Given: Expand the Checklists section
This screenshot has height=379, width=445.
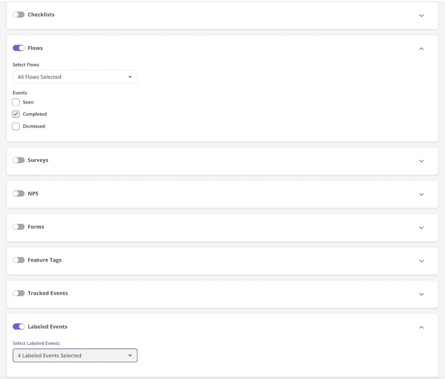Looking at the screenshot, I should click(421, 16).
